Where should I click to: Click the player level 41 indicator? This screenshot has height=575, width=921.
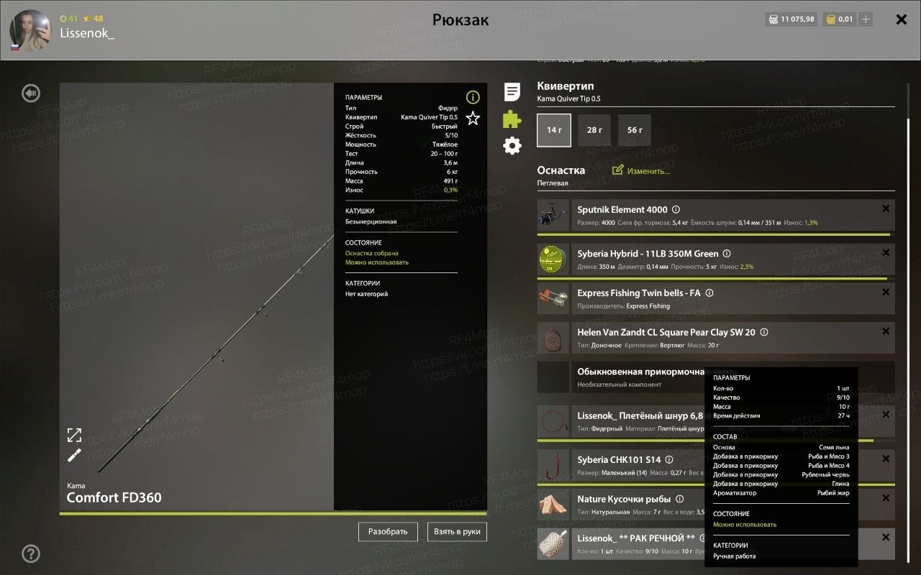[69, 18]
